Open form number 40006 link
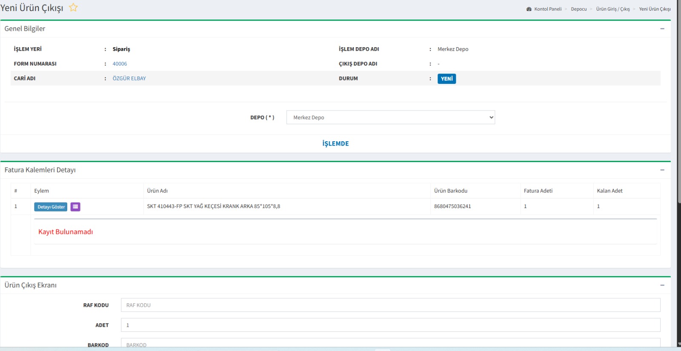681x351 pixels. click(x=120, y=64)
